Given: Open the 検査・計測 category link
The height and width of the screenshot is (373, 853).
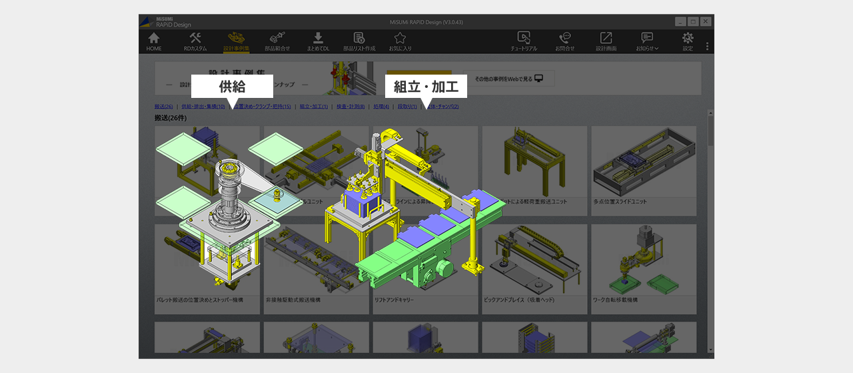Looking at the screenshot, I should pos(349,107).
